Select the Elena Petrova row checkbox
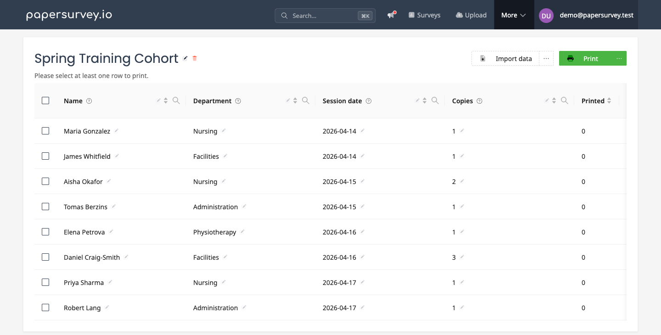The image size is (661, 335). (45, 232)
